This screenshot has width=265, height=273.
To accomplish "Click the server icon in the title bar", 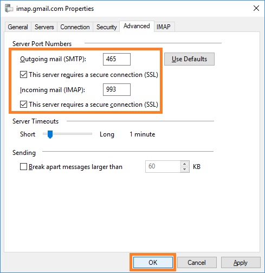I will (9, 9).
